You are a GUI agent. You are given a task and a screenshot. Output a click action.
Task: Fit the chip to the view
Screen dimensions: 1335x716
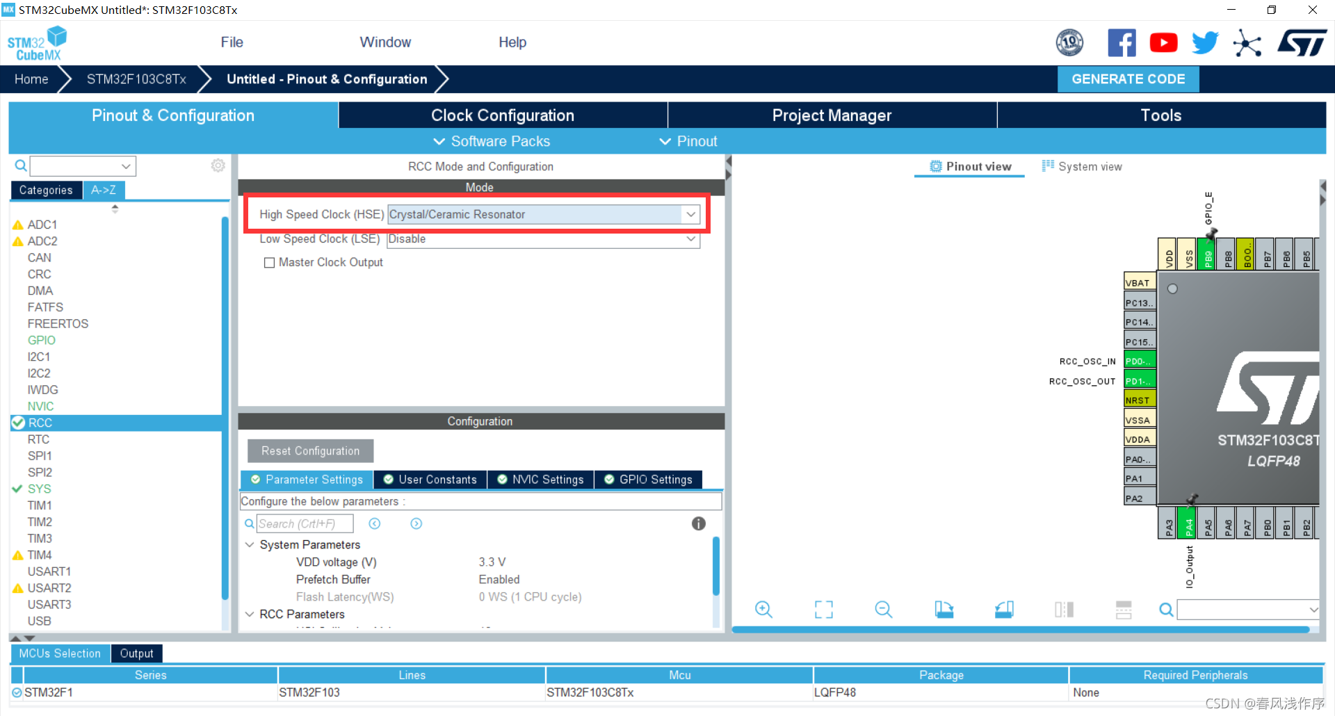[824, 610]
